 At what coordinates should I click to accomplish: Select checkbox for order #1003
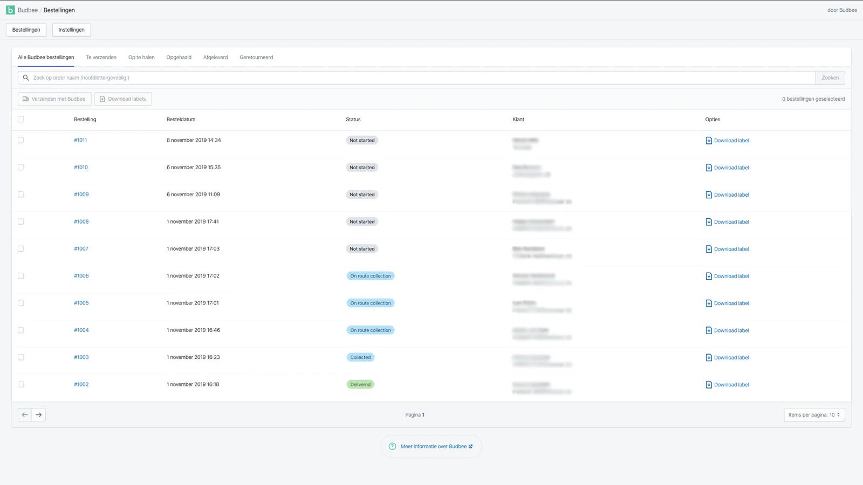(x=21, y=357)
